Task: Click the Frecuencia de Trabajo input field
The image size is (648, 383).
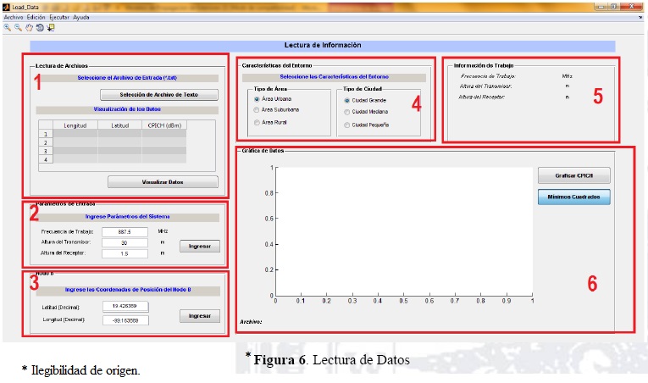Action: pos(125,231)
